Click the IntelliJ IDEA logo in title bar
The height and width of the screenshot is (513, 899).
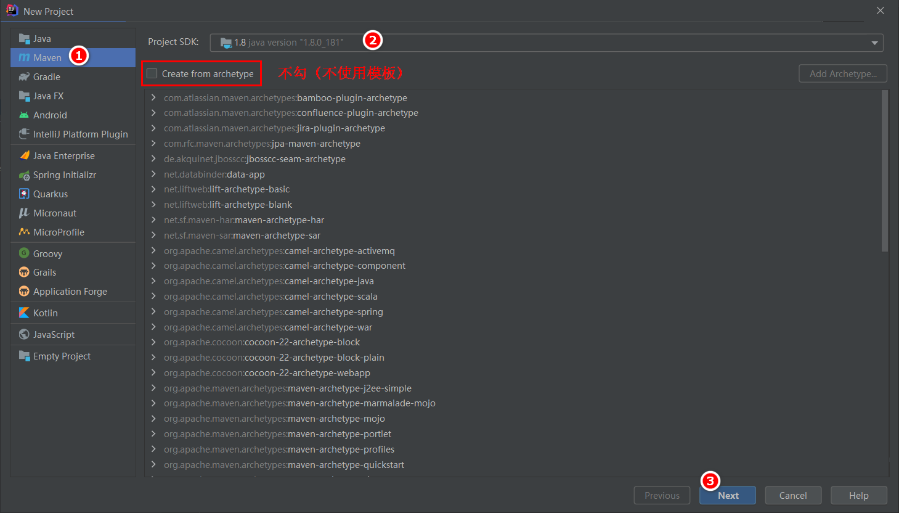[12, 10]
